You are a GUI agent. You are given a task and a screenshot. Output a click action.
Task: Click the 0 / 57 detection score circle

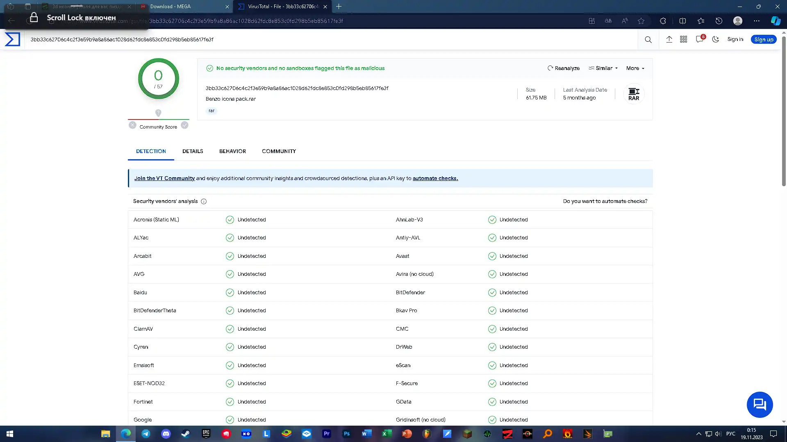point(158,79)
